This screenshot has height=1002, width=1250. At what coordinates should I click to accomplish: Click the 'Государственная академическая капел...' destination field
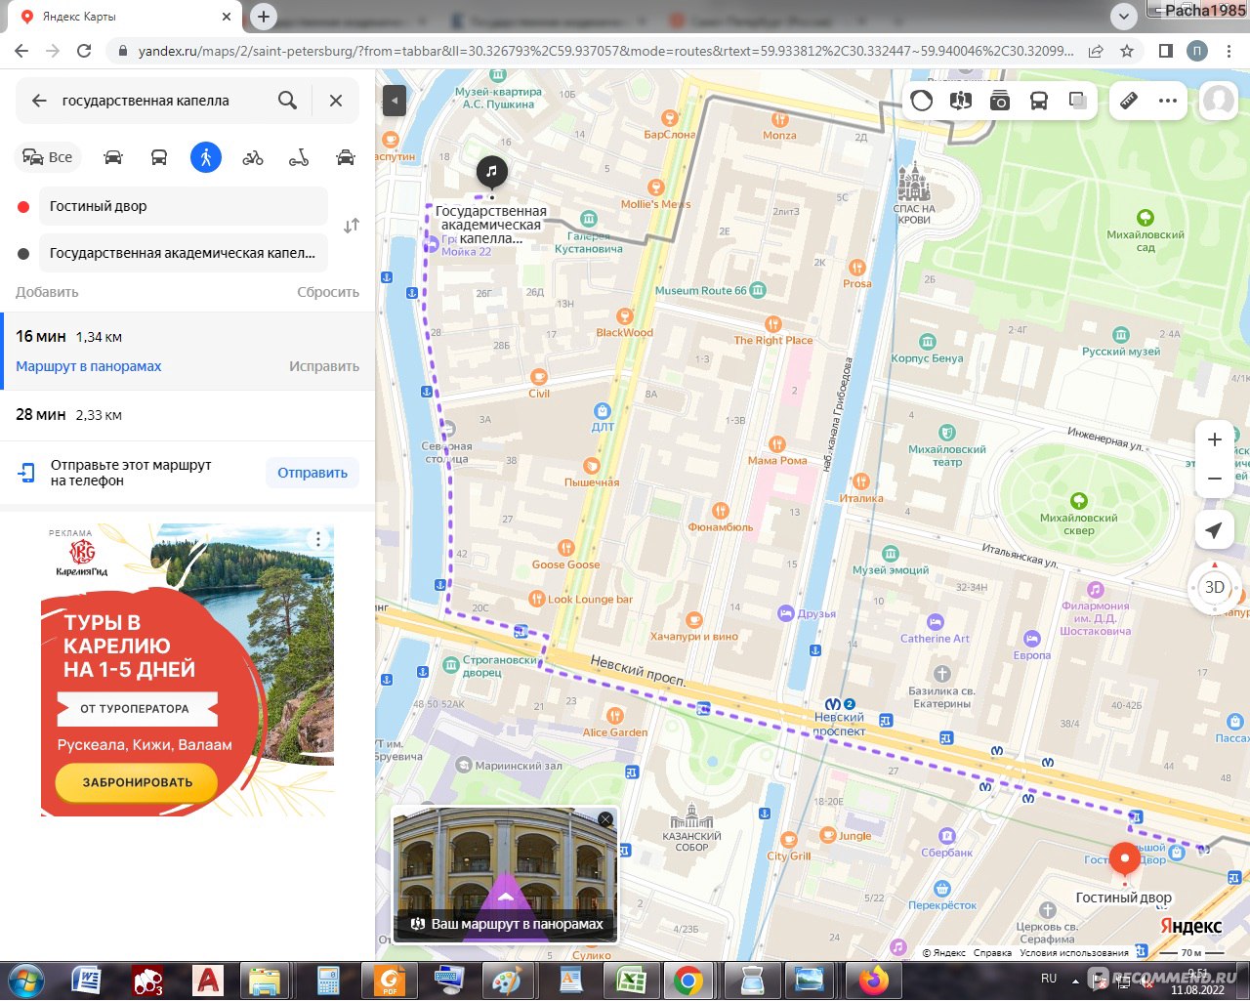pyautogui.click(x=183, y=253)
